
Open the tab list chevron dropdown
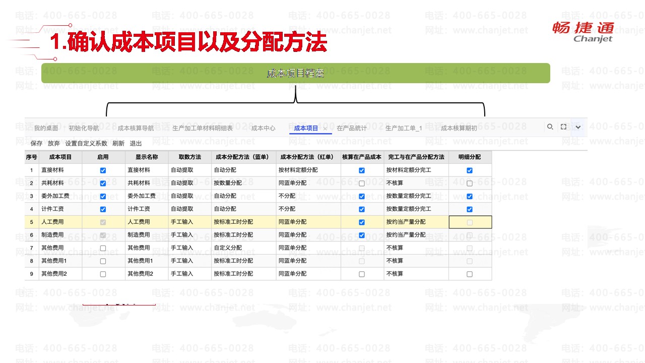(578, 127)
